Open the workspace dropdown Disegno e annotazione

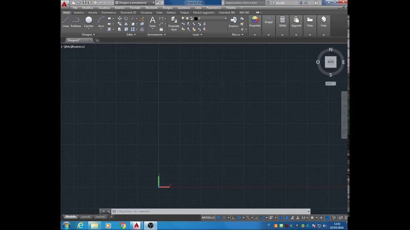135,3
